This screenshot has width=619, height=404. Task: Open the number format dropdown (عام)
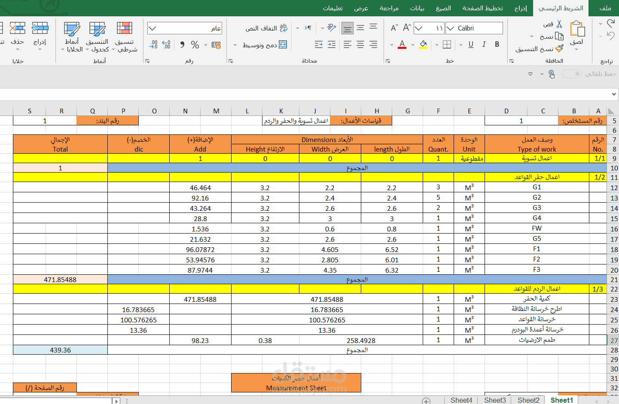point(152,28)
